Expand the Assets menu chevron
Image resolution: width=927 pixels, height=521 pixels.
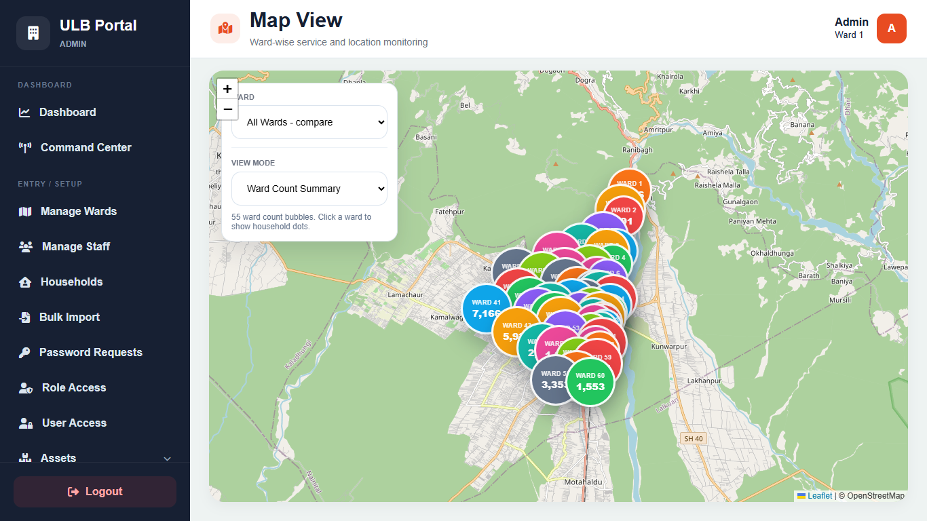click(168, 459)
